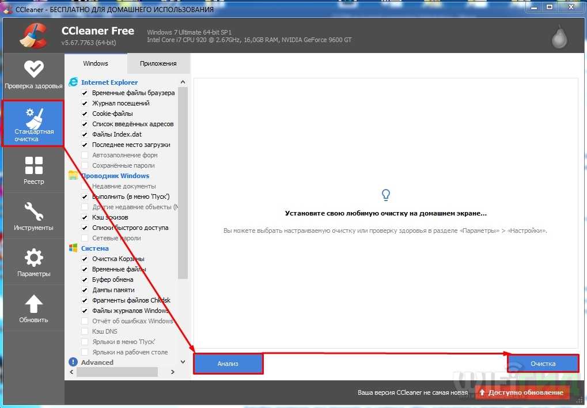The width and height of the screenshot is (587, 408).
Task: Expand the Advanced category header
Action: click(x=97, y=362)
